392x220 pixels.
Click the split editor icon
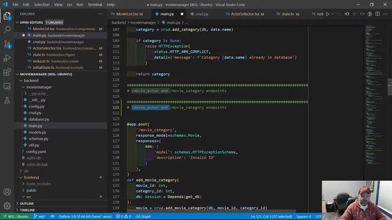coord(377,14)
